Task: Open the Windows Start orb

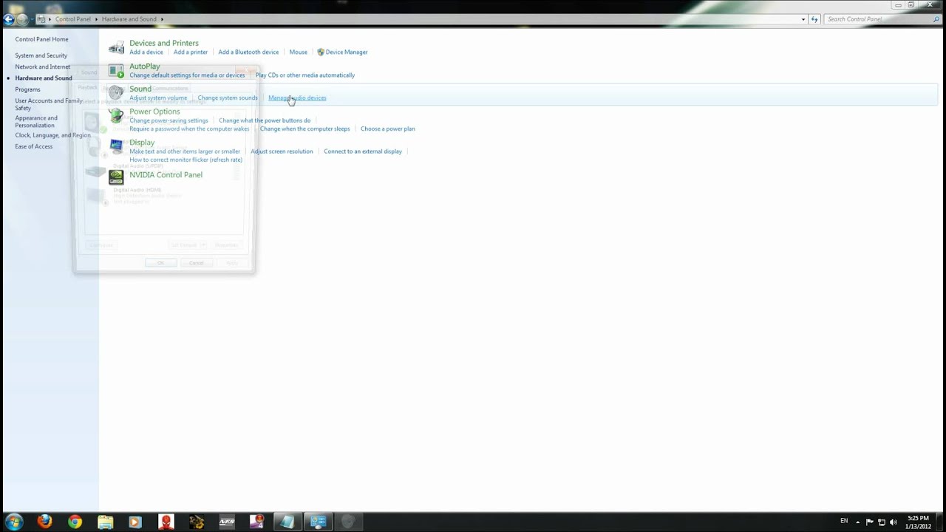Action: (x=13, y=522)
